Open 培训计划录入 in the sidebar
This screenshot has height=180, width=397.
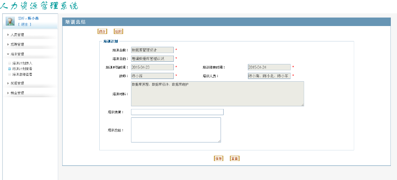[22, 63]
